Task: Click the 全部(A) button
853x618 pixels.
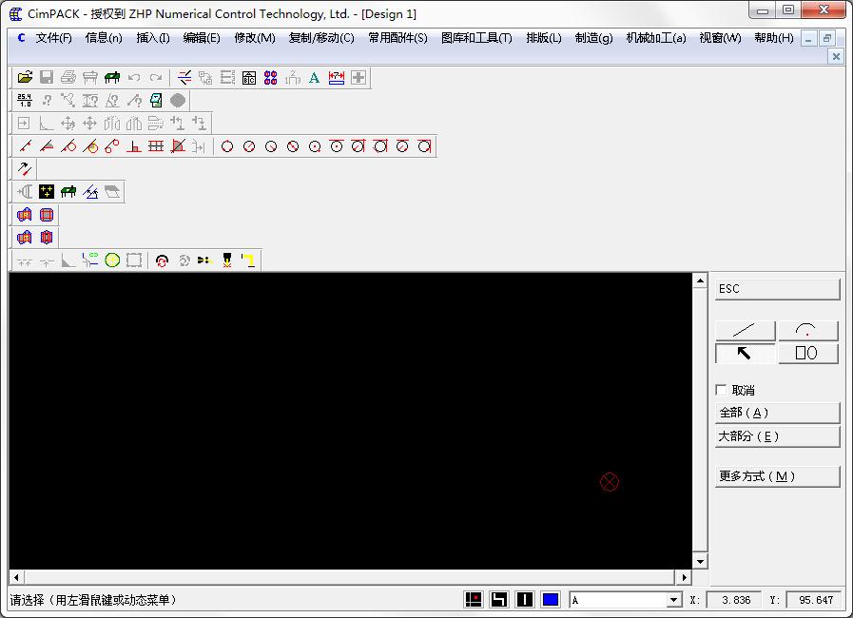Action: (x=777, y=413)
